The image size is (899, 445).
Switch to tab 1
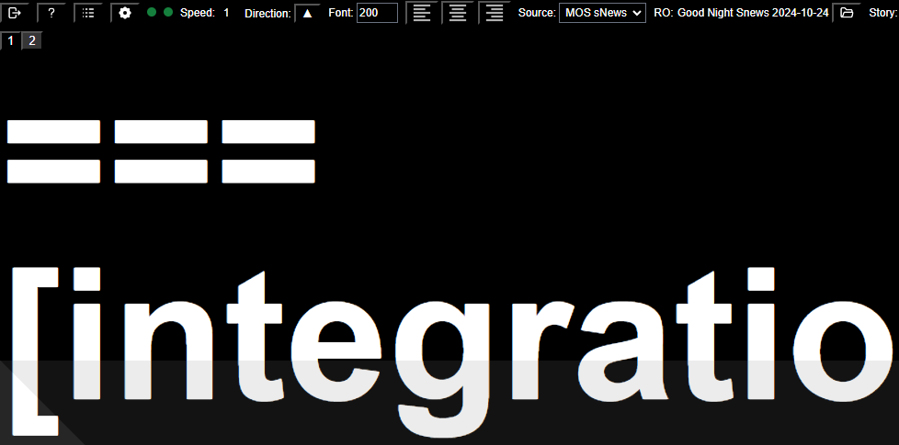(x=10, y=41)
